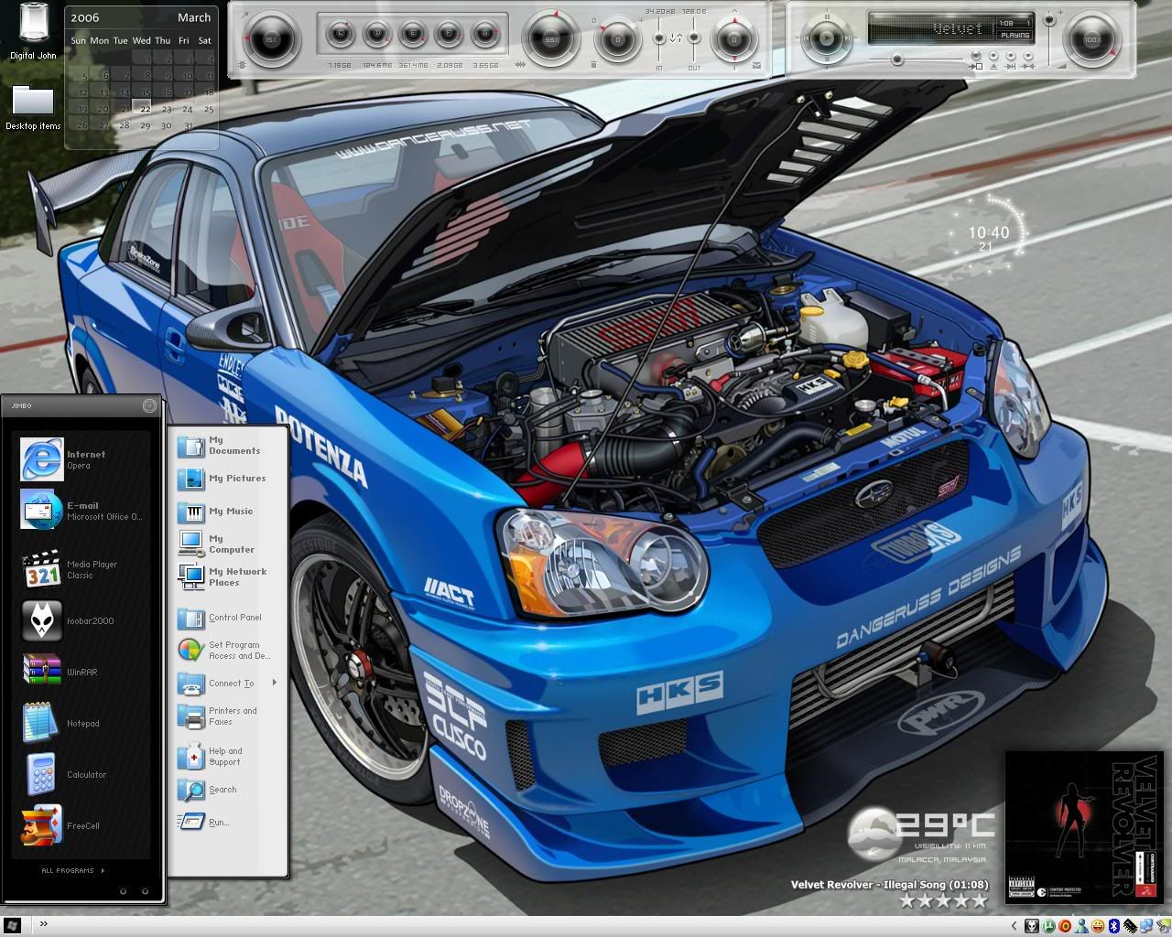Expand the taskbar quick launch chevron
The height and width of the screenshot is (937, 1172).
pyautogui.click(x=43, y=924)
